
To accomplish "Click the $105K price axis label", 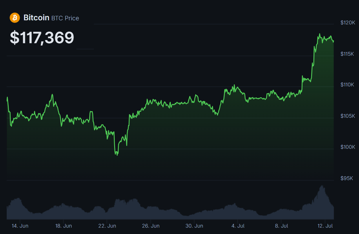I will (x=348, y=116).
